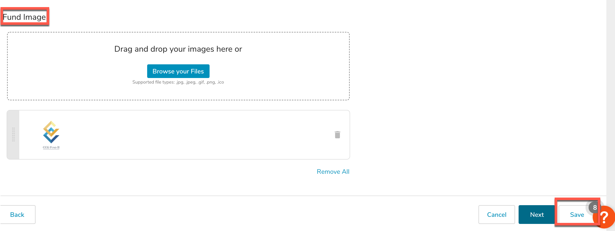Go back with the Back button
The height and width of the screenshot is (231, 615).
coord(17,215)
